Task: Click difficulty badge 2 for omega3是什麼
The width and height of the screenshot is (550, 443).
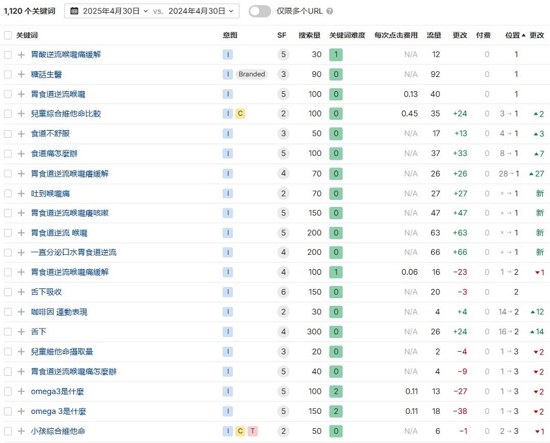Action: (336, 391)
